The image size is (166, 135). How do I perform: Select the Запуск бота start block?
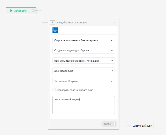[21, 11]
